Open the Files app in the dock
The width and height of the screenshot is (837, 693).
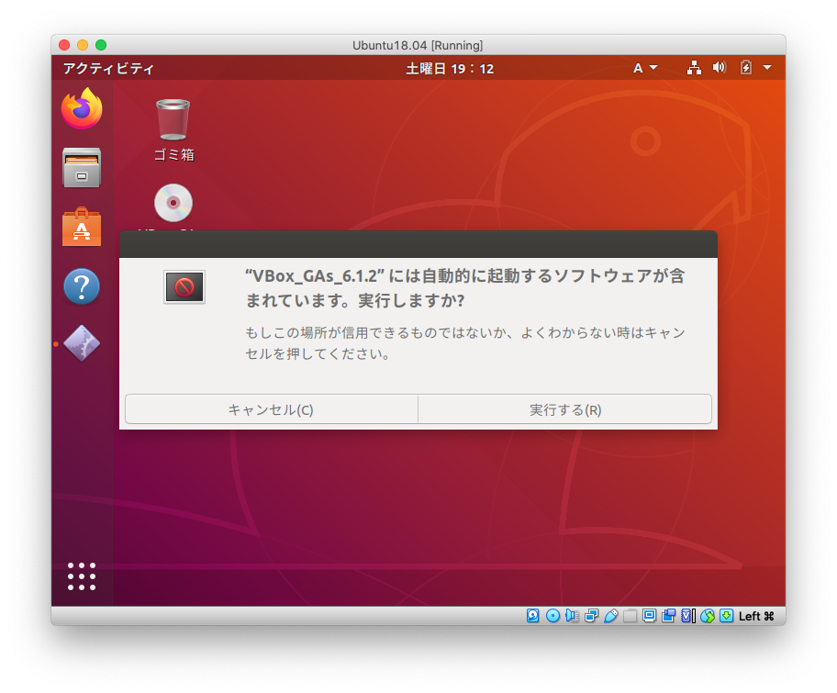click(81, 168)
